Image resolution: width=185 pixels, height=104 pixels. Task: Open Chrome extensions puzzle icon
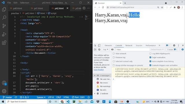click(x=175, y=7)
